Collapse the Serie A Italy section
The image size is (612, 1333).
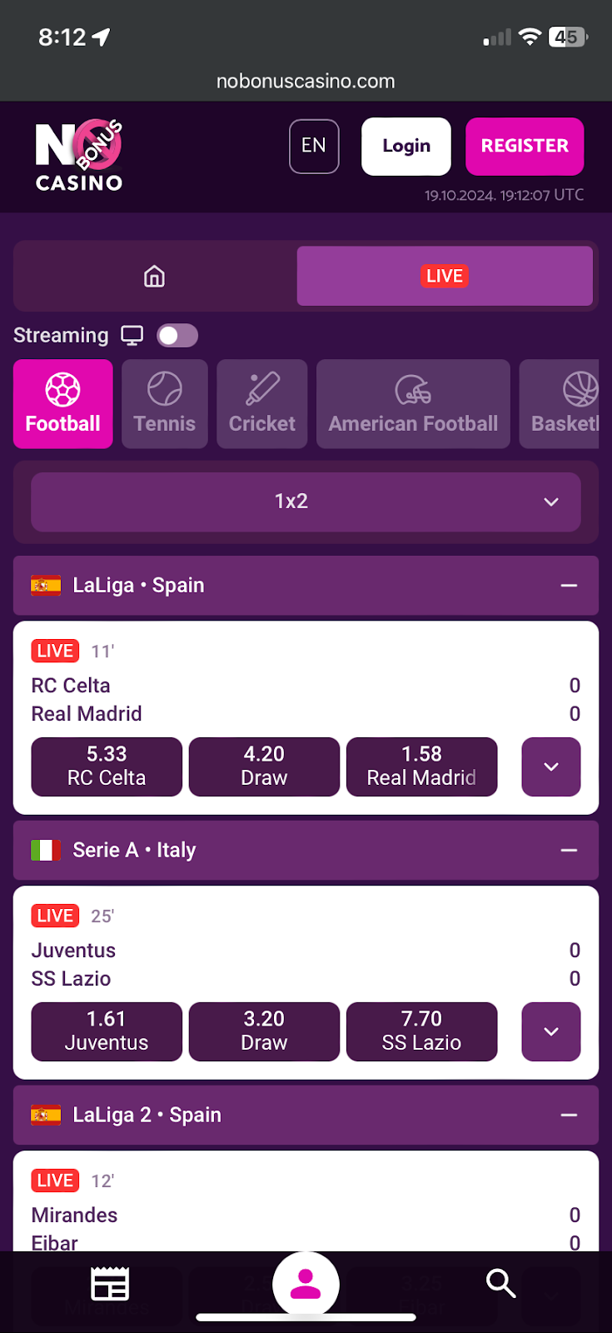point(569,851)
